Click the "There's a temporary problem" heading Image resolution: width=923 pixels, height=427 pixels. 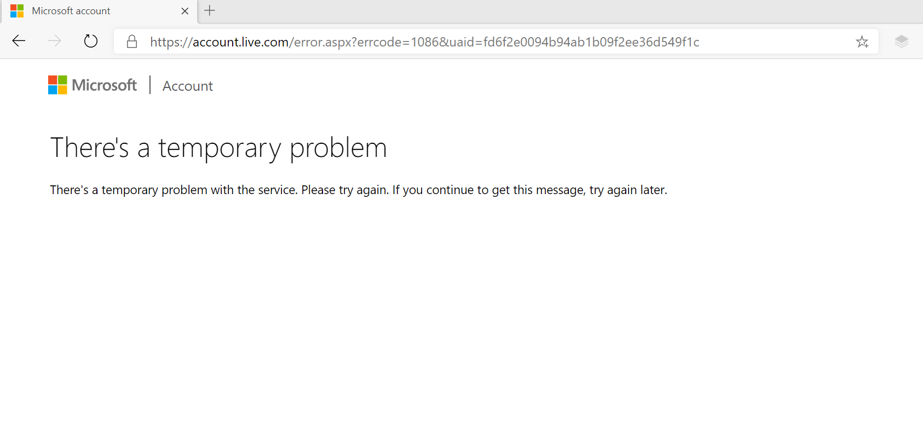point(218,148)
